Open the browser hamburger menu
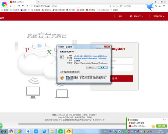The image size is (168, 134). (164, 6)
